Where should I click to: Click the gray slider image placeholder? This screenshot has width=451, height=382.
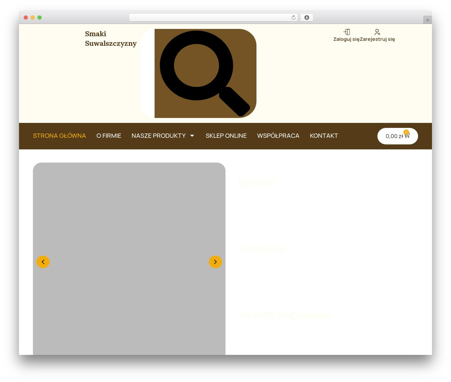[129, 259]
